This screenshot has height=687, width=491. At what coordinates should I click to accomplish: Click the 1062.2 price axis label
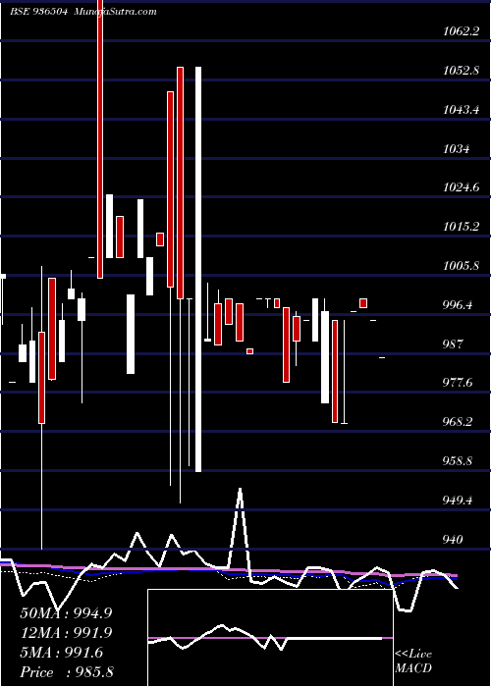(461, 31)
